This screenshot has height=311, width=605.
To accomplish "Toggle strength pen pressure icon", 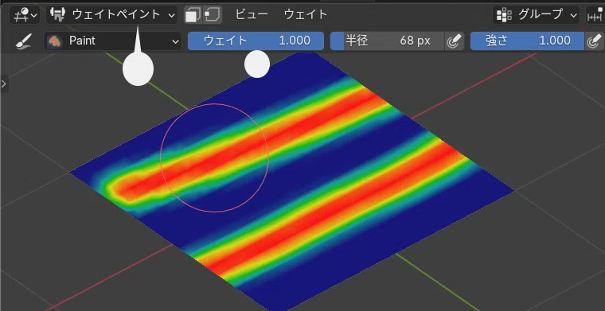I will click(595, 41).
